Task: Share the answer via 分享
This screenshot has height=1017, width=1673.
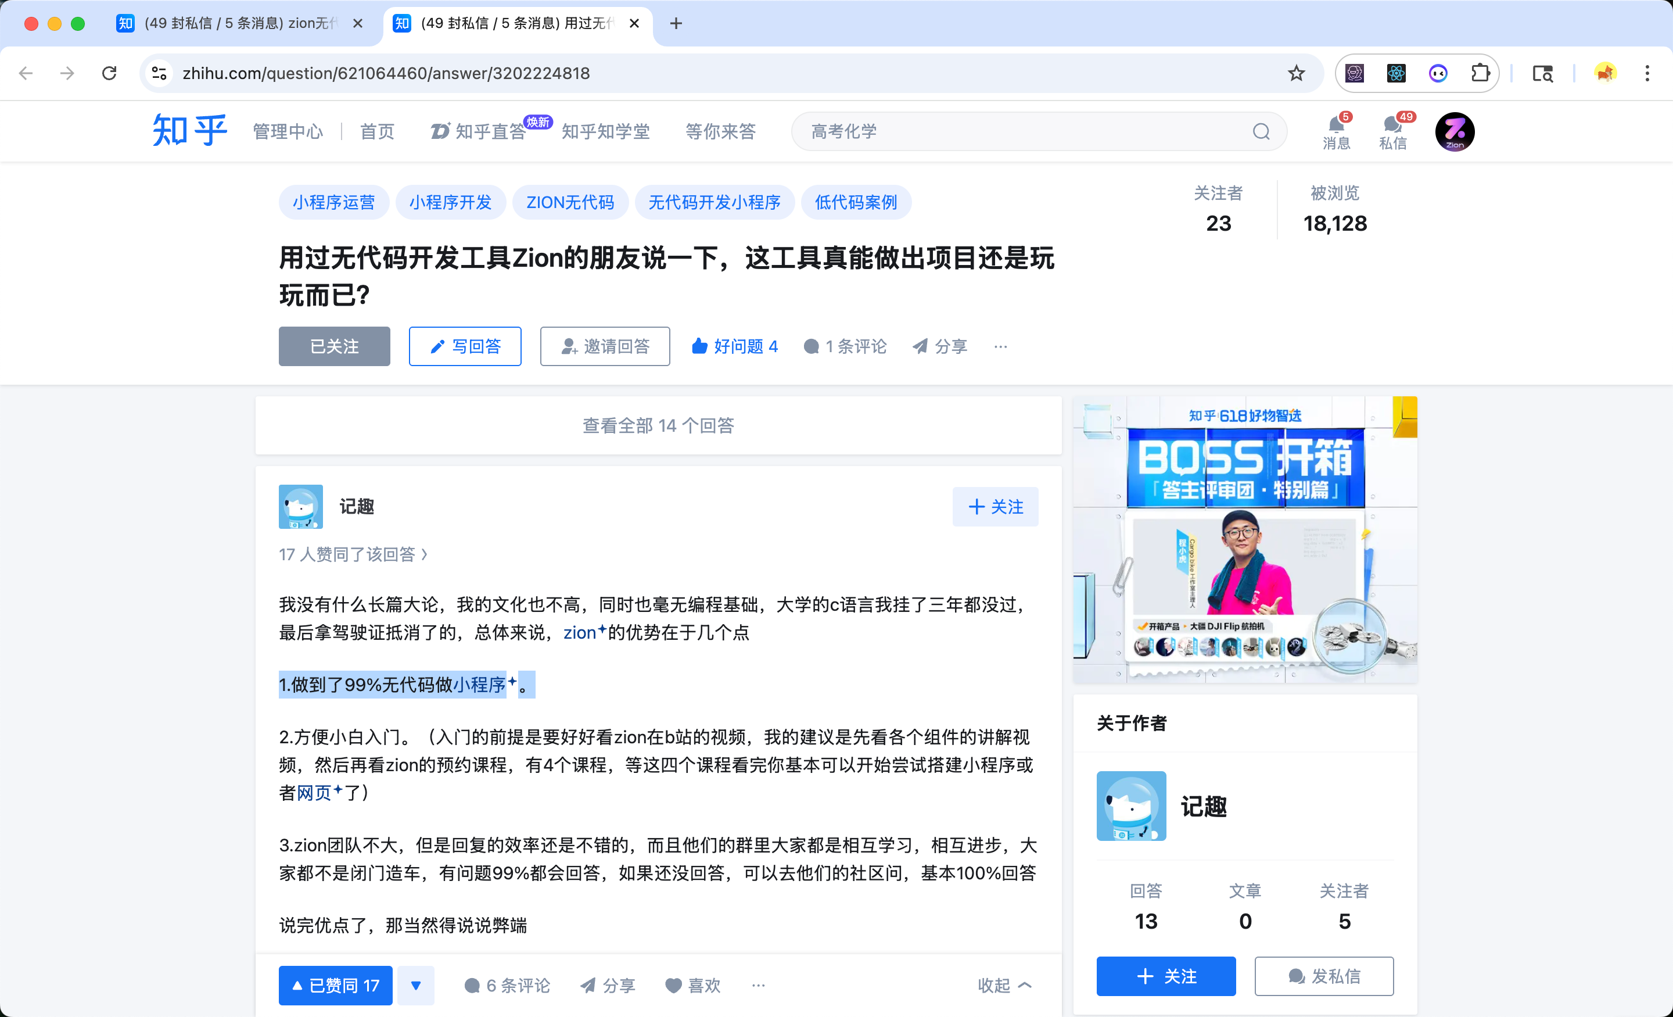Action: click(x=608, y=985)
